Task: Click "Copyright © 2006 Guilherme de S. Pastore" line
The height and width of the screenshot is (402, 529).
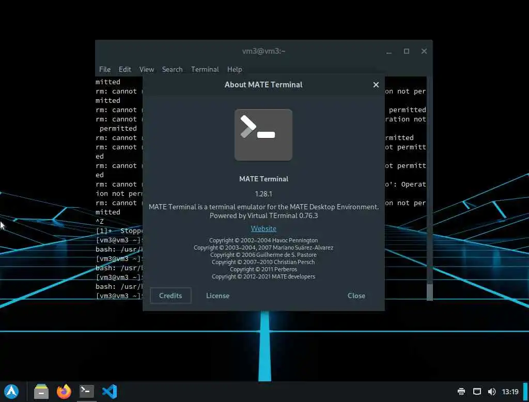Action: (263, 255)
